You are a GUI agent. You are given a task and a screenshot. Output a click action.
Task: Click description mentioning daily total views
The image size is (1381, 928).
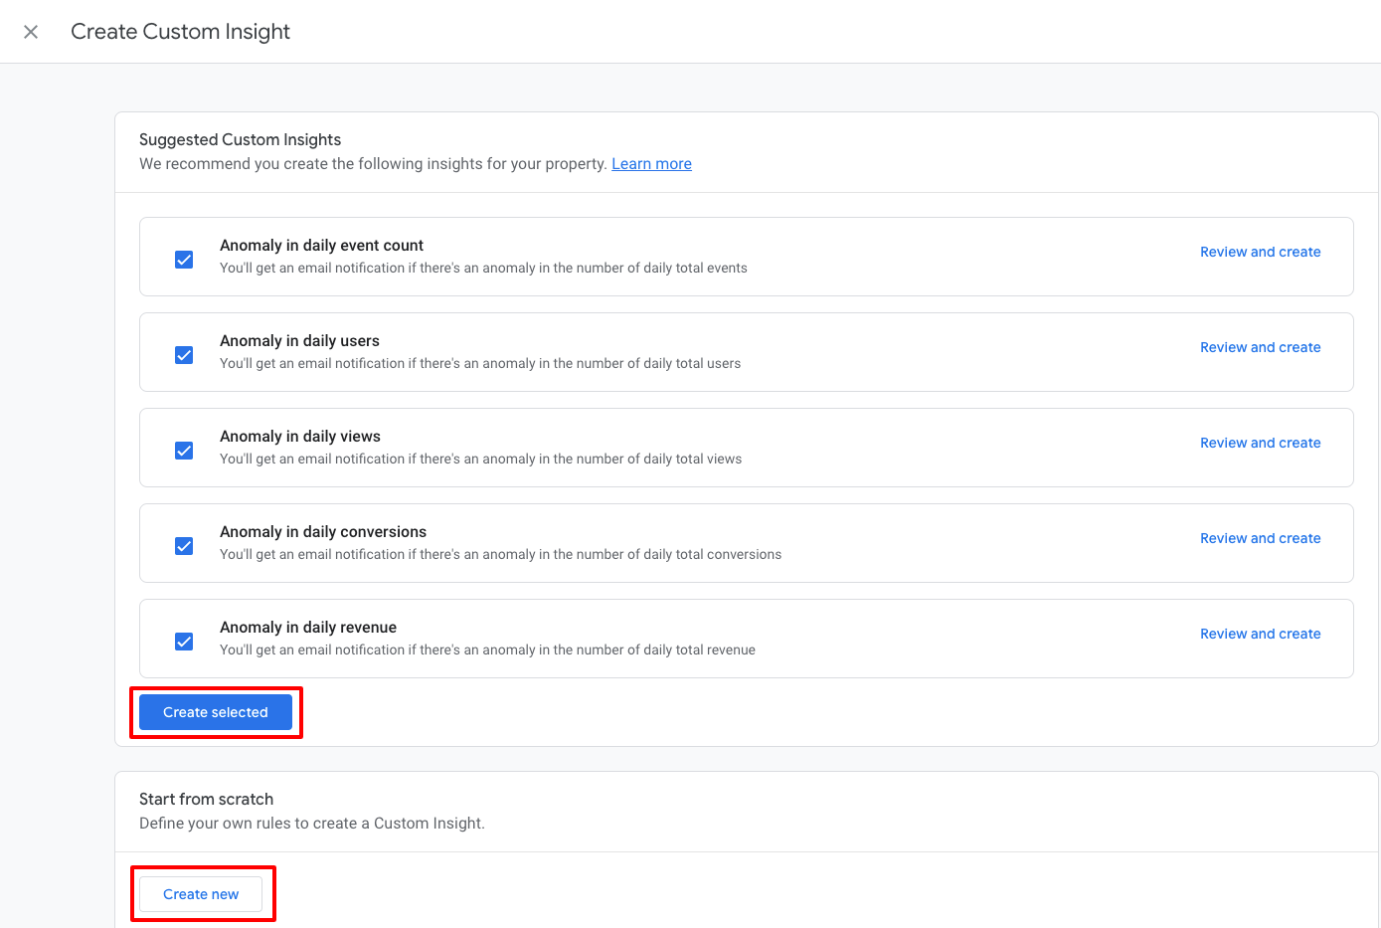[480, 459]
